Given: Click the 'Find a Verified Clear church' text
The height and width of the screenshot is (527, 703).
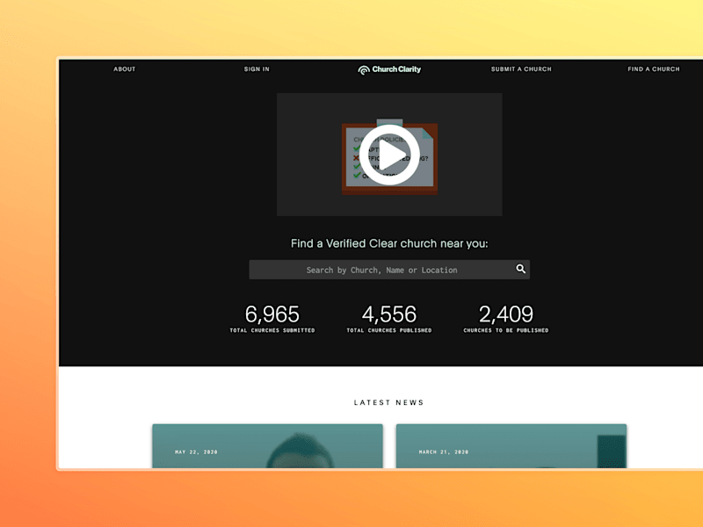Looking at the screenshot, I should pyautogui.click(x=389, y=243).
